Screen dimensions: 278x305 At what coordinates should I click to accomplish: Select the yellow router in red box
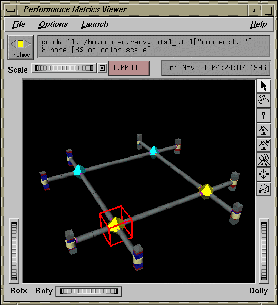tap(116, 225)
